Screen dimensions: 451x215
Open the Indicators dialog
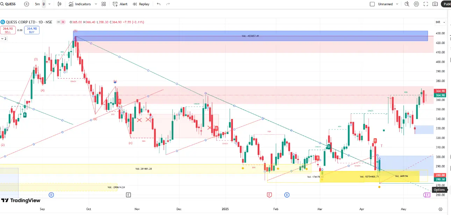click(80, 4)
